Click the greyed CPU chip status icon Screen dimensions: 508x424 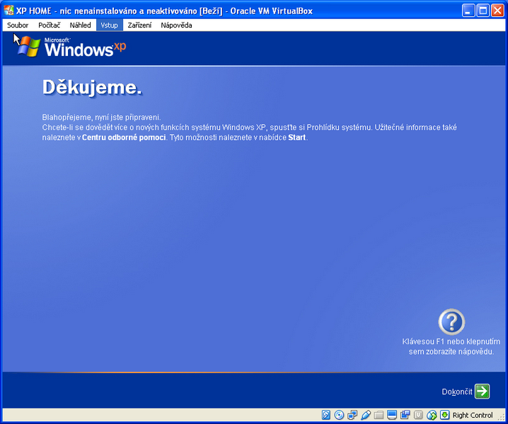pyautogui.click(x=418, y=415)
